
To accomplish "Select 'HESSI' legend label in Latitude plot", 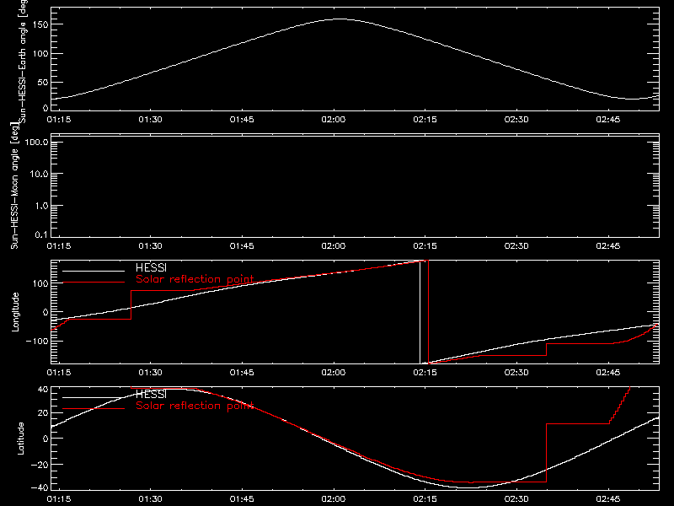I will tap(151, 394).
